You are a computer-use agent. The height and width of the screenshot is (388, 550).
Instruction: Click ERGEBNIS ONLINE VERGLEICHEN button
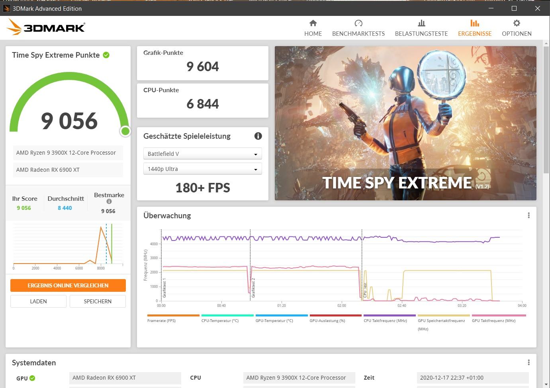68,285
